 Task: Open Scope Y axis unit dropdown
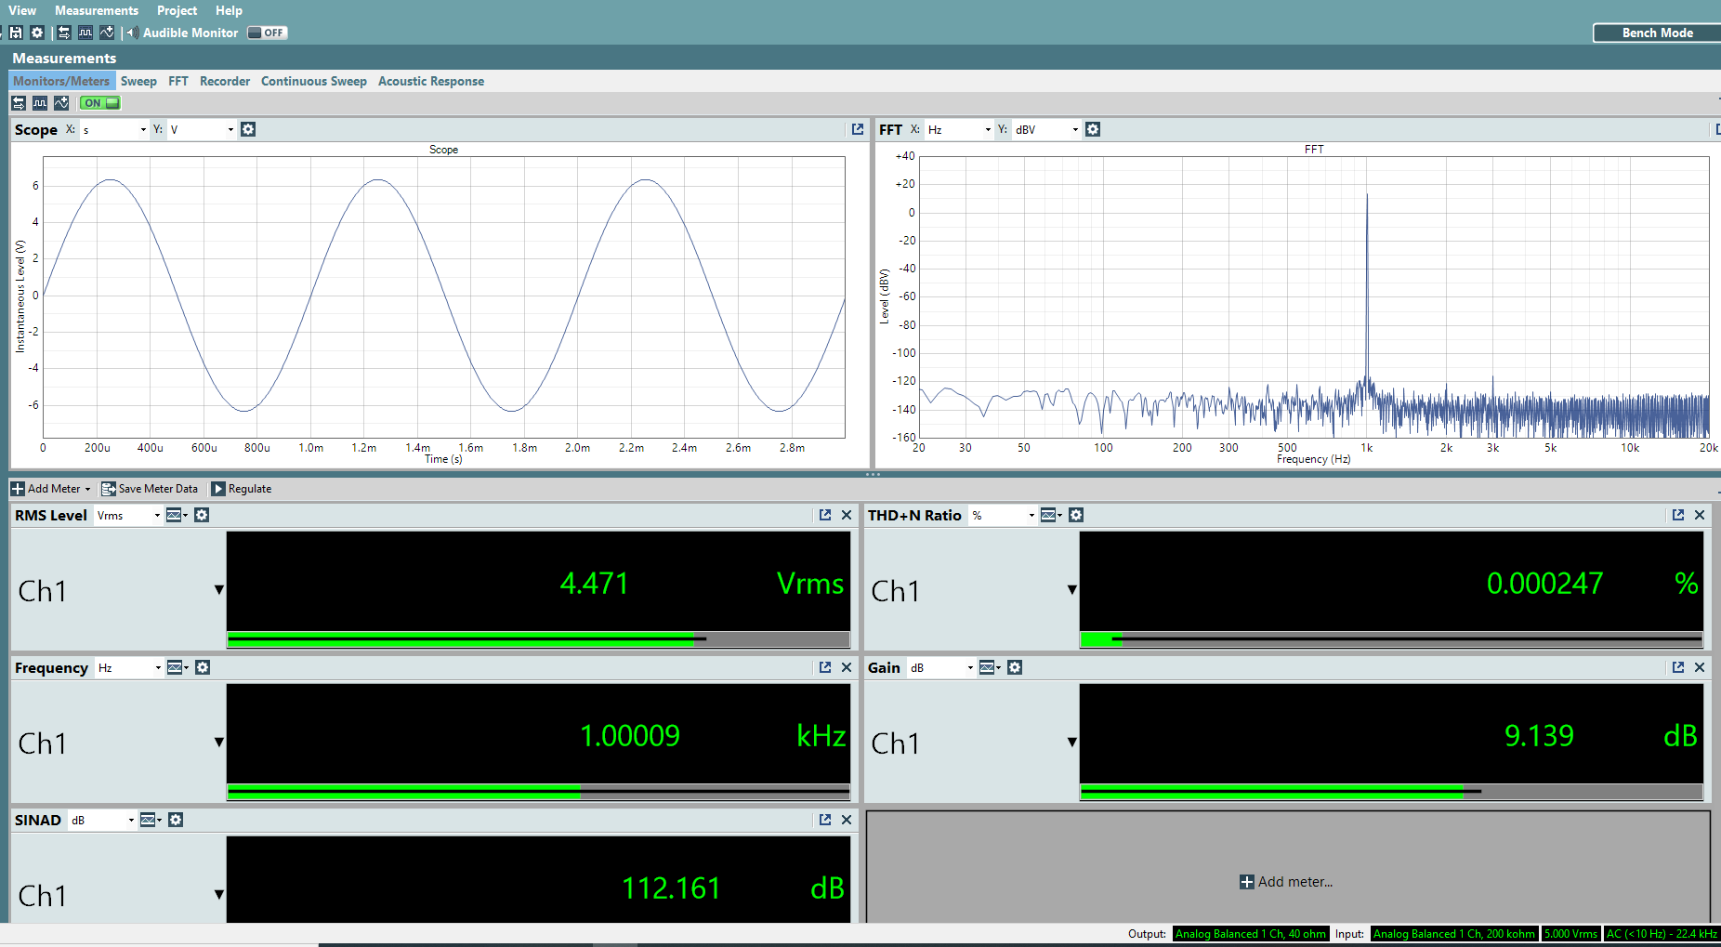pyautogui.click(x=202, y=129)
